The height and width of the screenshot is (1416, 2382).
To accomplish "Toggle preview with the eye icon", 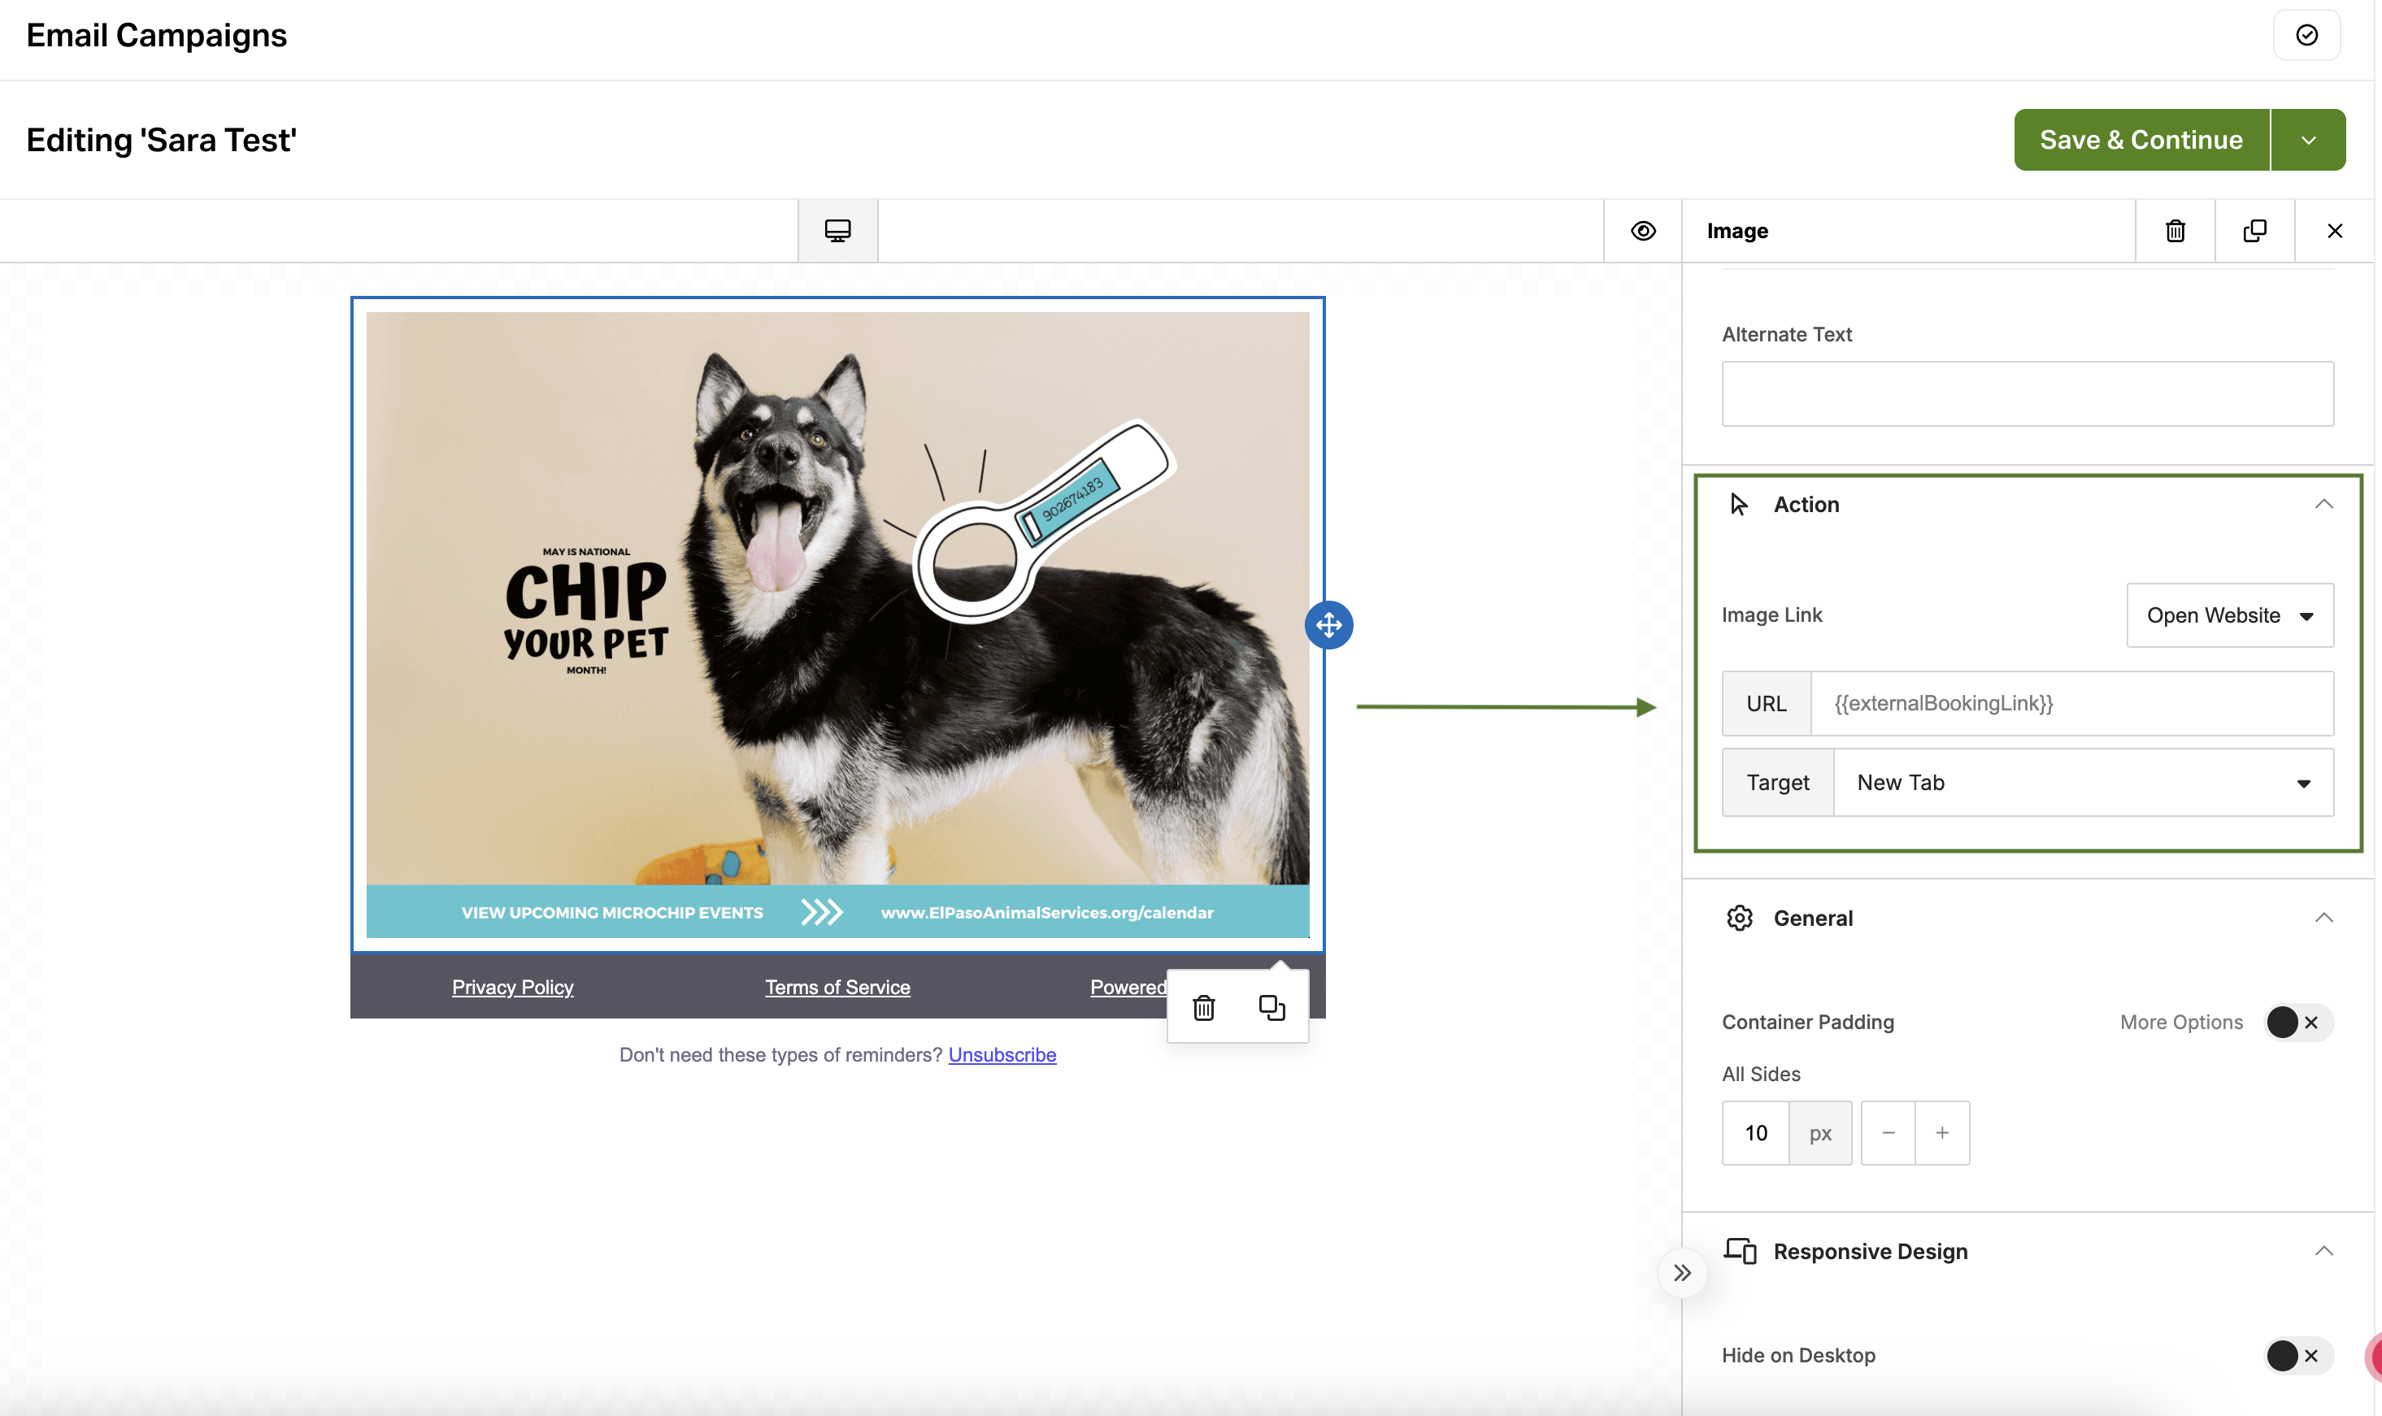I will pyautogui.click(x=1642, y=231).
